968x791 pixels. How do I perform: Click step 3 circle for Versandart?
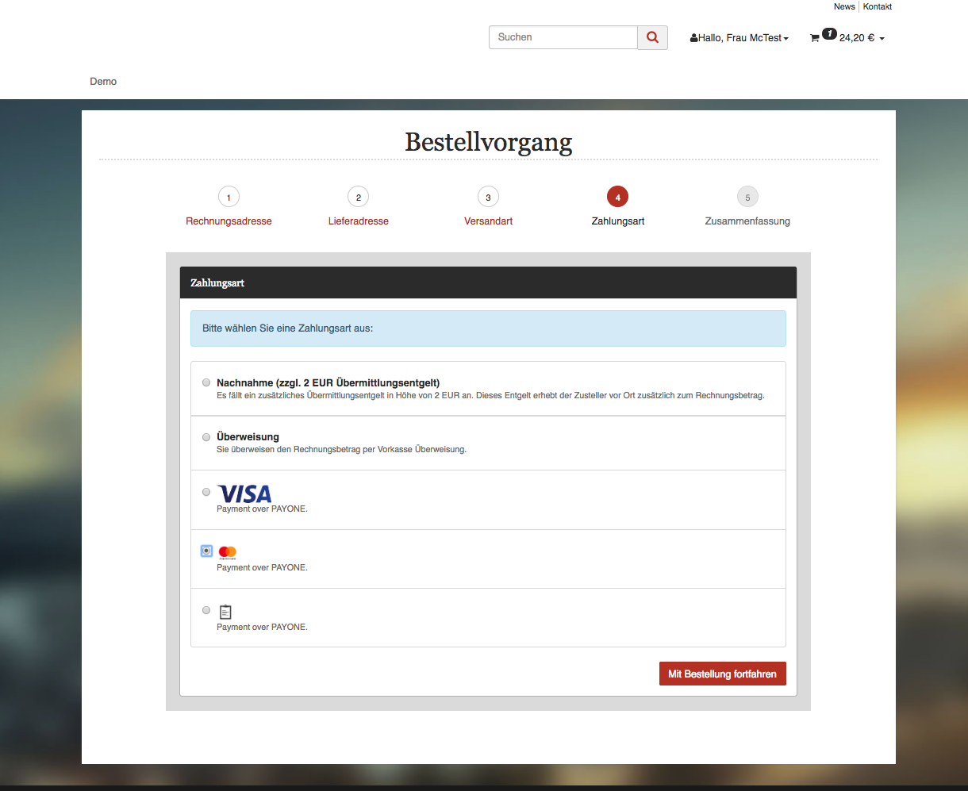488,198
